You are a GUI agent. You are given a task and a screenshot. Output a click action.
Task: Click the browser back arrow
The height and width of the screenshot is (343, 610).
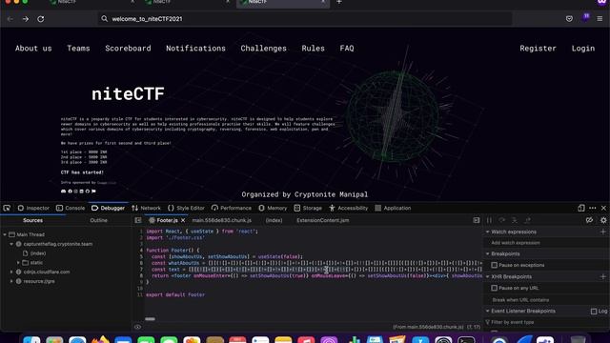(x=10, y=19)
